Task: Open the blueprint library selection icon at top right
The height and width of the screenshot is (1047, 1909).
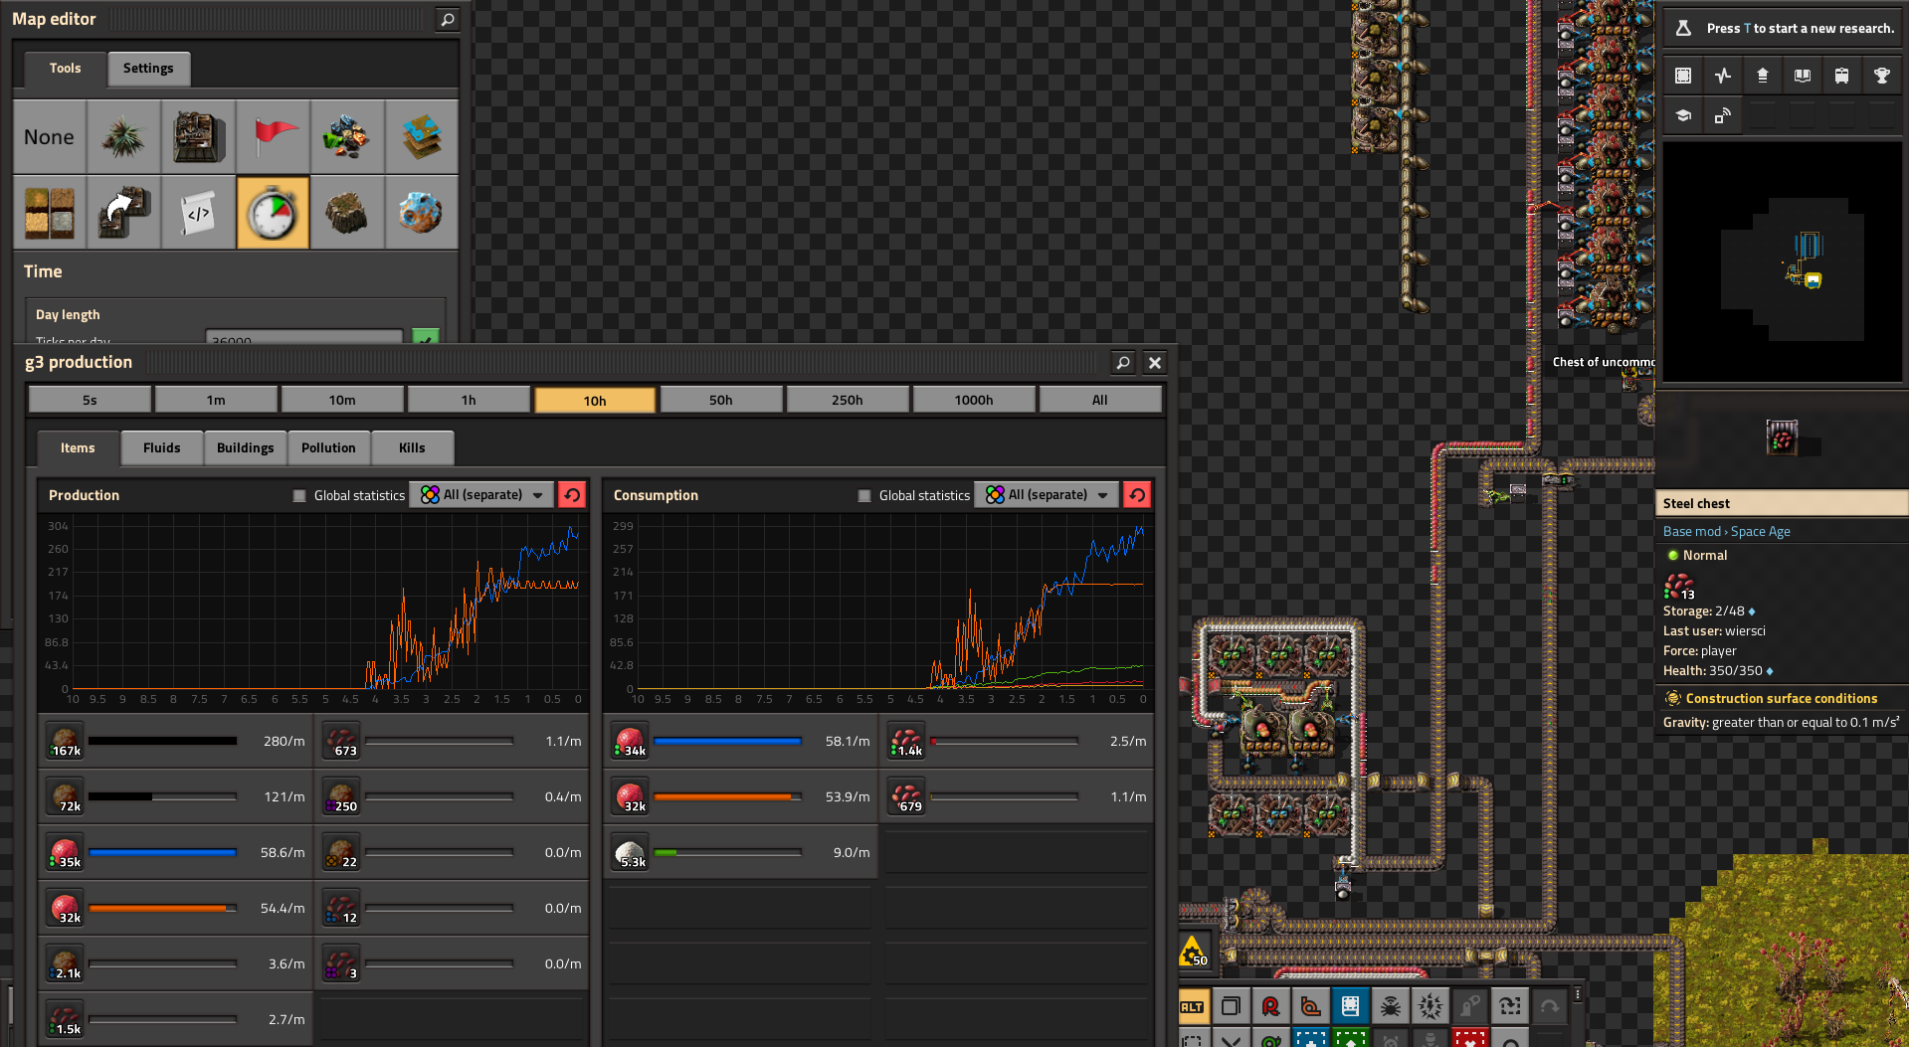Action: click(1683, 76)
